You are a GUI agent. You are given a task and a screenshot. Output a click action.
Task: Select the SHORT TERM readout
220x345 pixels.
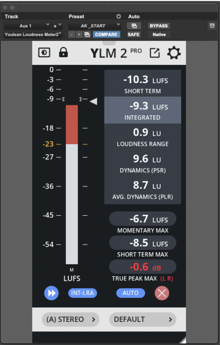(x=143, y=84)
